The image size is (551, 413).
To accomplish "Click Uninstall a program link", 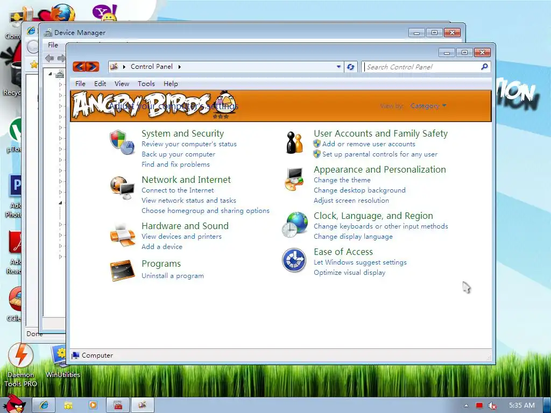I will [173, 276].
